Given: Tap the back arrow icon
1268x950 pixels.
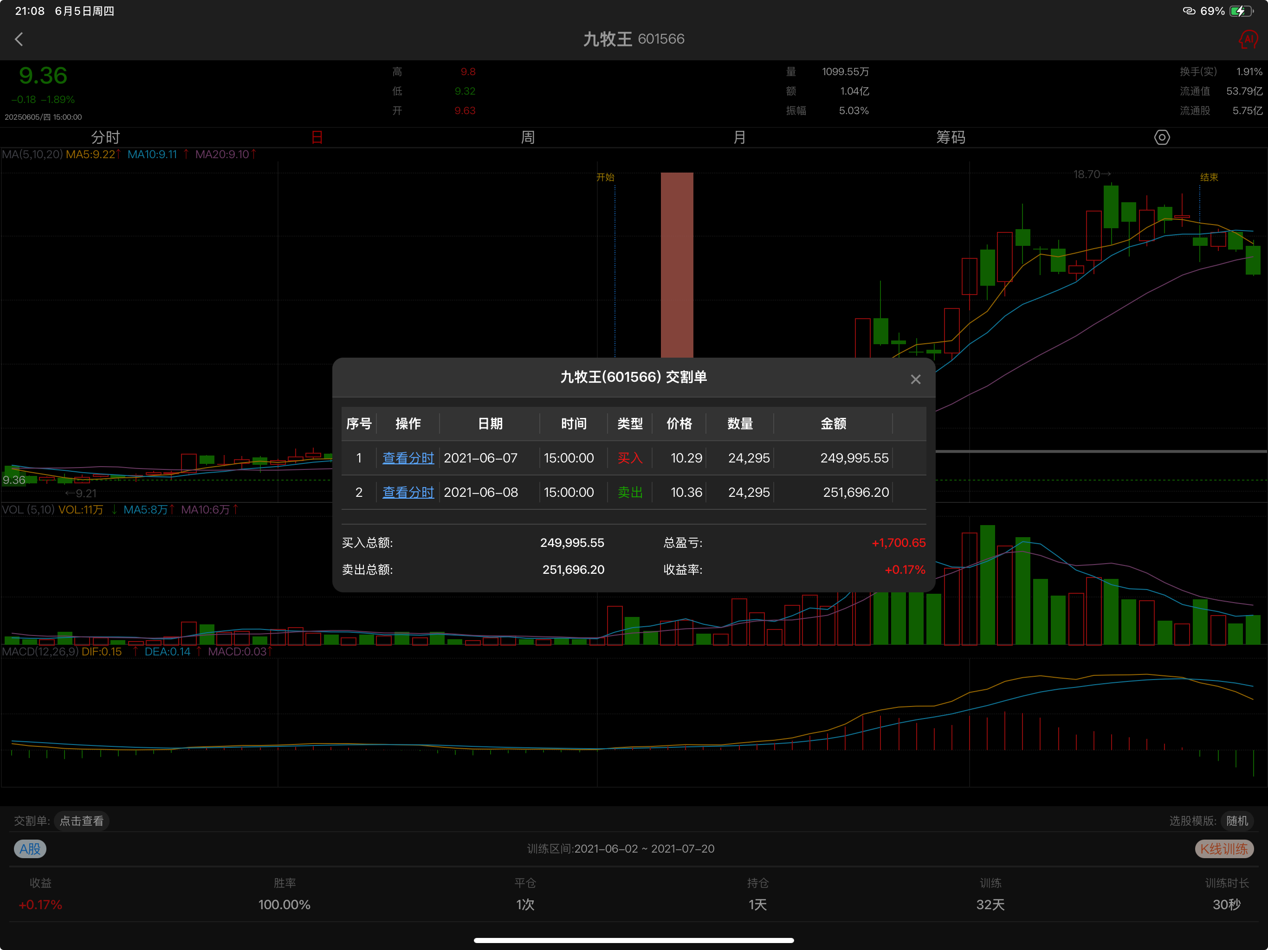Looking at the screenshot, I should point(19,39).
